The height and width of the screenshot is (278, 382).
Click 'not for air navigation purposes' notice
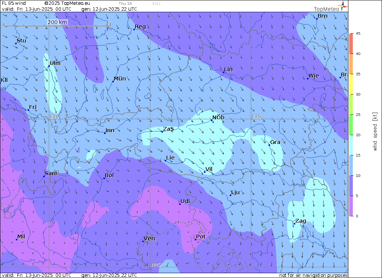click(314, 275)
